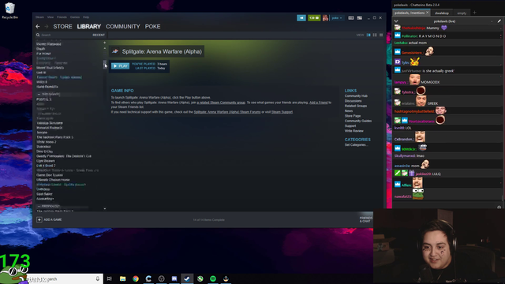
Task: Open the Store Page link
Action: [x=353, y=116]
